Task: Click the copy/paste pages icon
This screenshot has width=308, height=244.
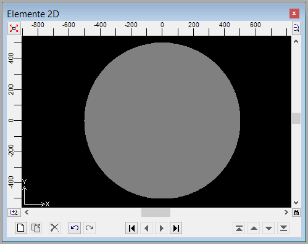Action: (x=36, y=228)
